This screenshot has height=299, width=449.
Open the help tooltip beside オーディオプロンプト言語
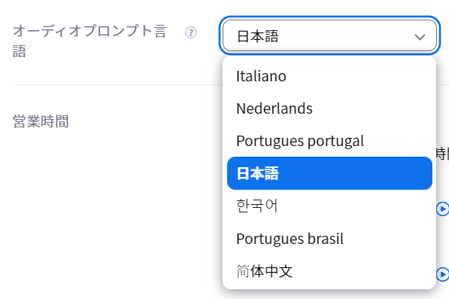tap(191, 32)
